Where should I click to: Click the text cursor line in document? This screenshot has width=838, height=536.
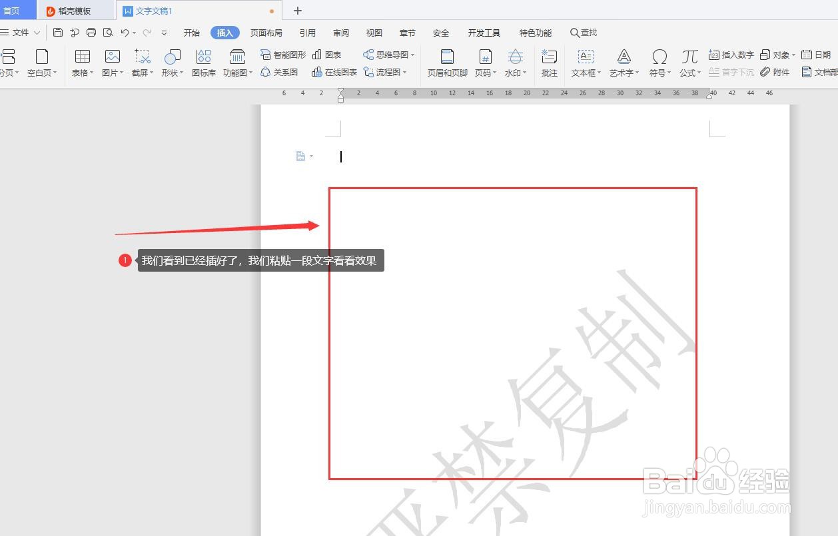(x=341, y=156)
